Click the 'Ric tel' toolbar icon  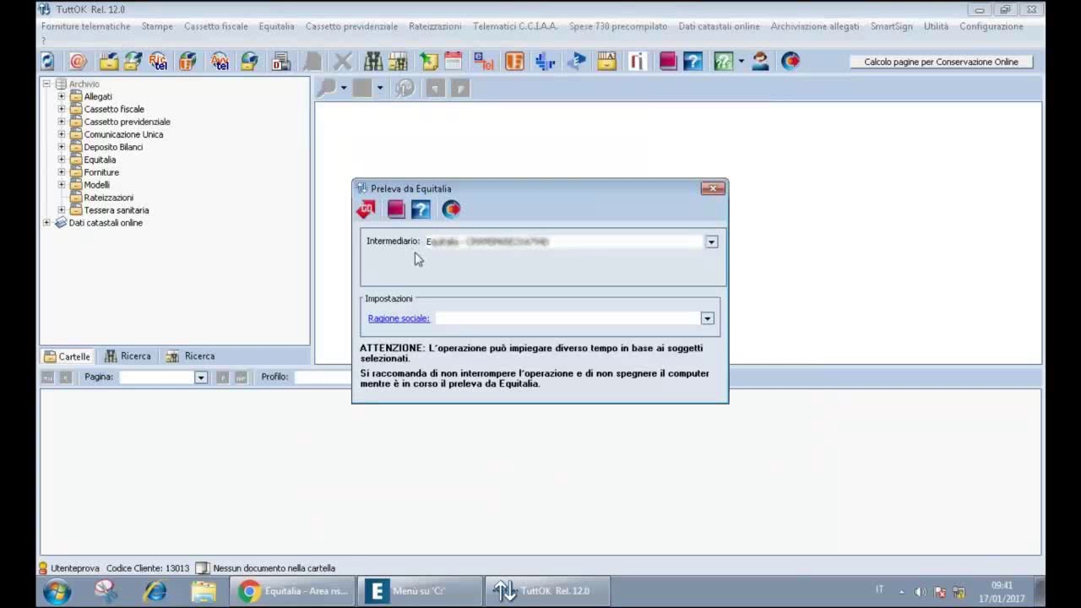158,61
